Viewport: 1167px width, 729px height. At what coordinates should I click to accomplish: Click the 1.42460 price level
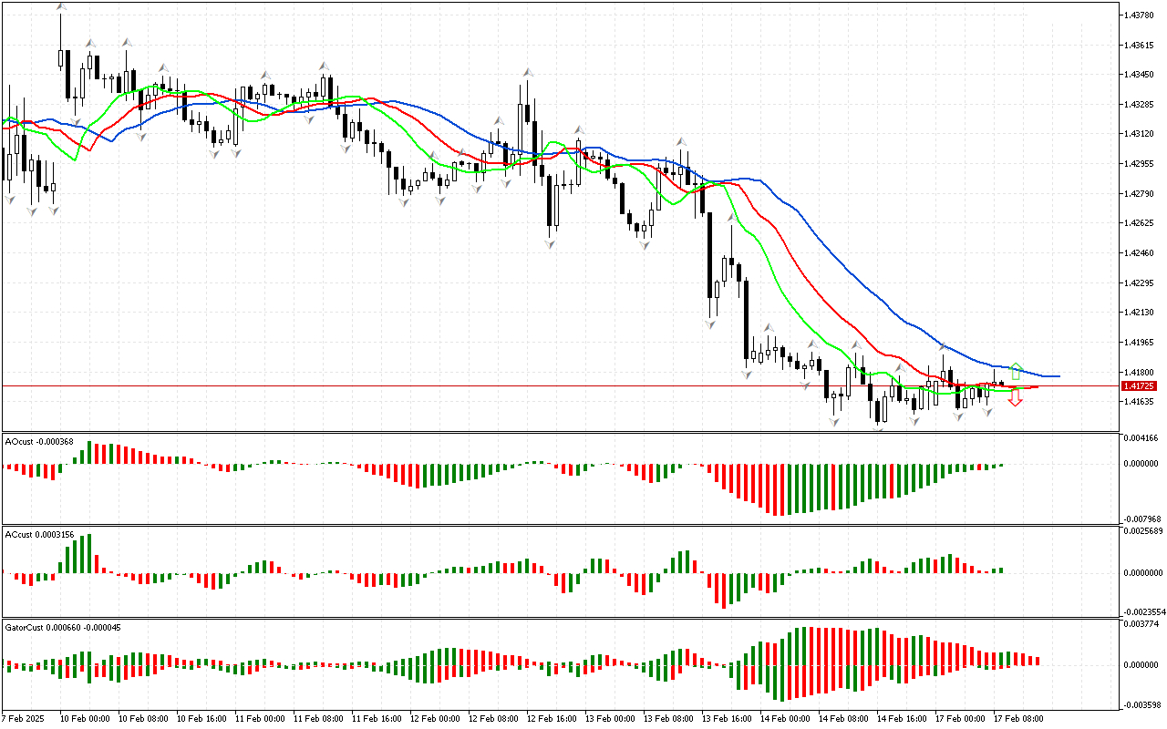[1141, 253]
